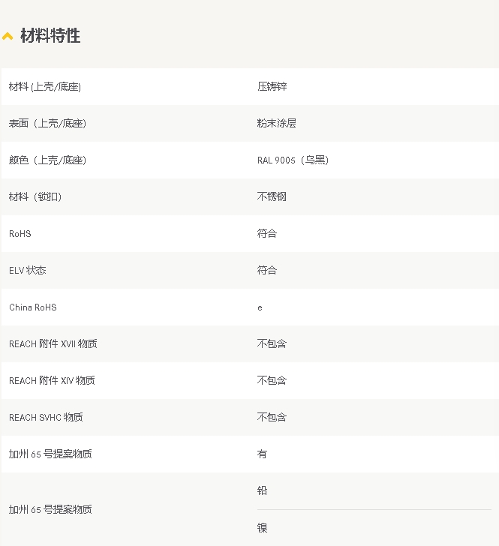Select the 符合 value in ELV 状态 row
This screenshot has width=499, height=546.
pyautogui.click(x=267, y=270)
